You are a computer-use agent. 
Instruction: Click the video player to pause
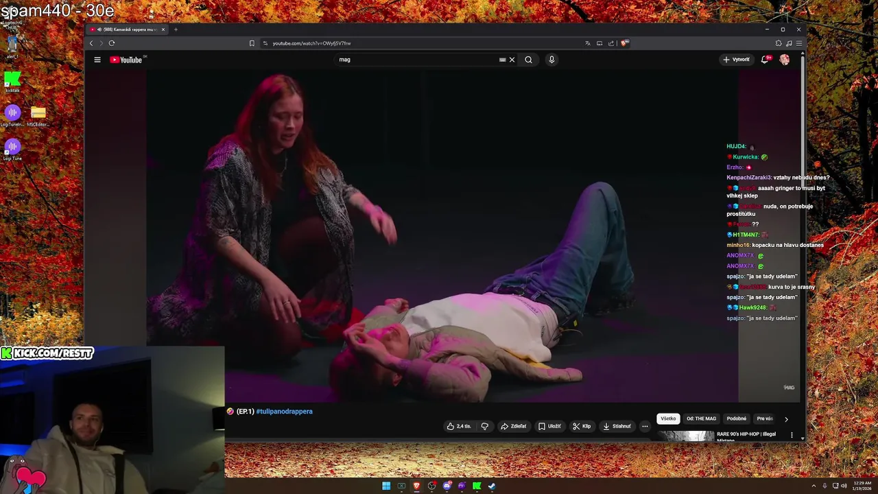442,237
